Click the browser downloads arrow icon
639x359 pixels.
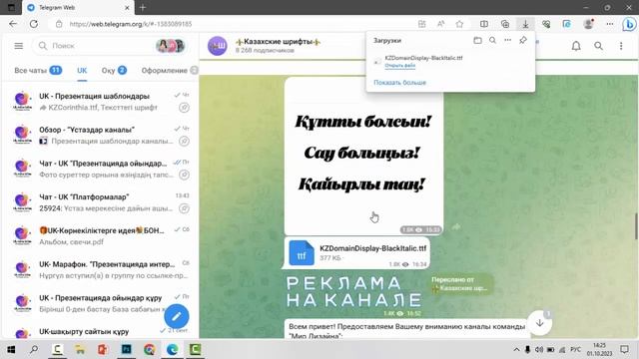pos(526,24)
